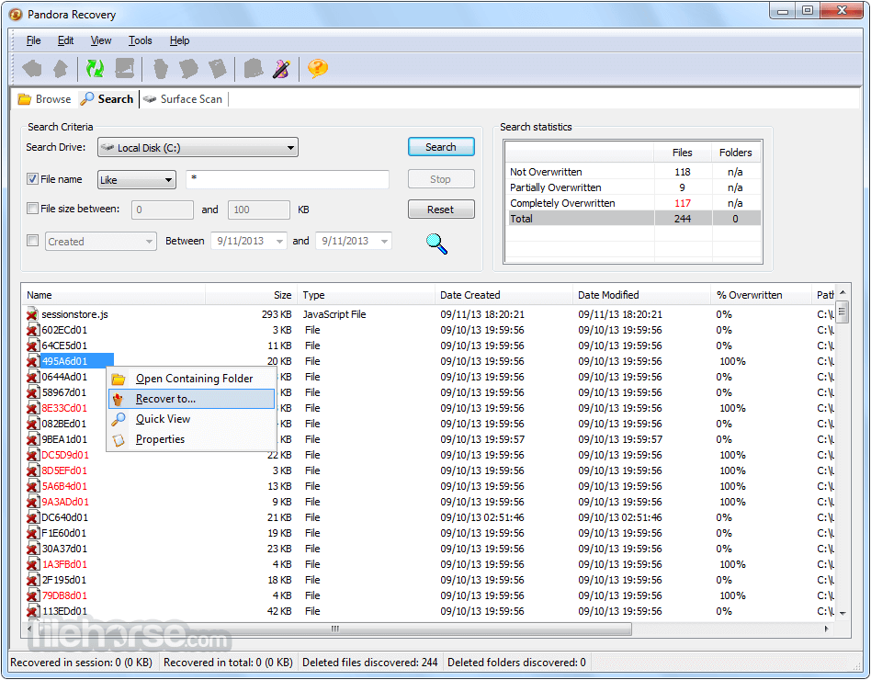Viewport: 871px width, 680px height.
Task: Click the file name pattern input field
Action: point(288,179)
